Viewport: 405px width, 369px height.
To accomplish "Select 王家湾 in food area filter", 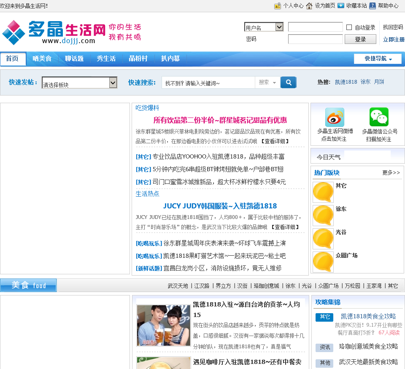I will (374, 286).
